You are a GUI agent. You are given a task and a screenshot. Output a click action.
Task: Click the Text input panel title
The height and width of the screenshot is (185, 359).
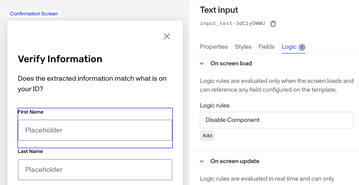(x=219, y=10)
